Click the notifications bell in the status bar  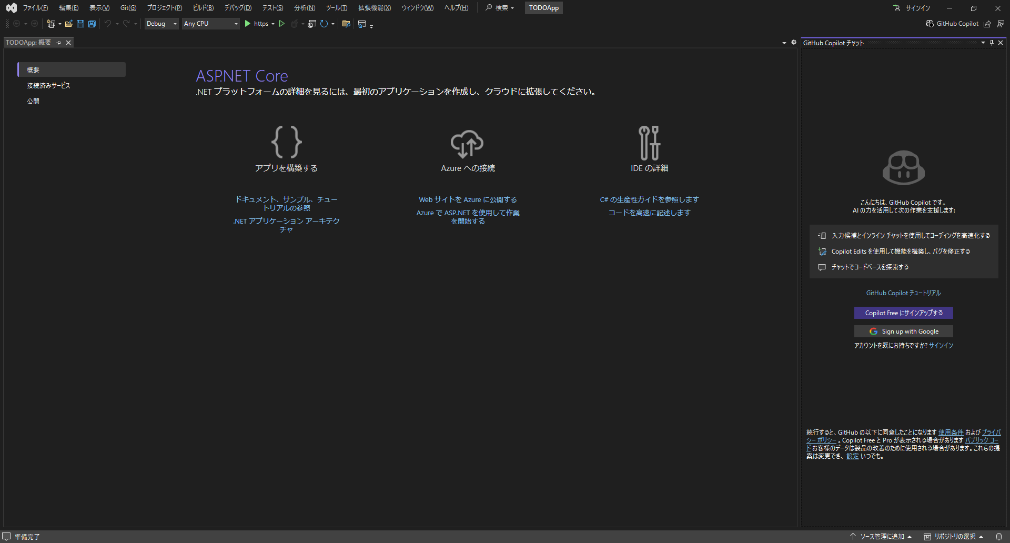point(999,537)
